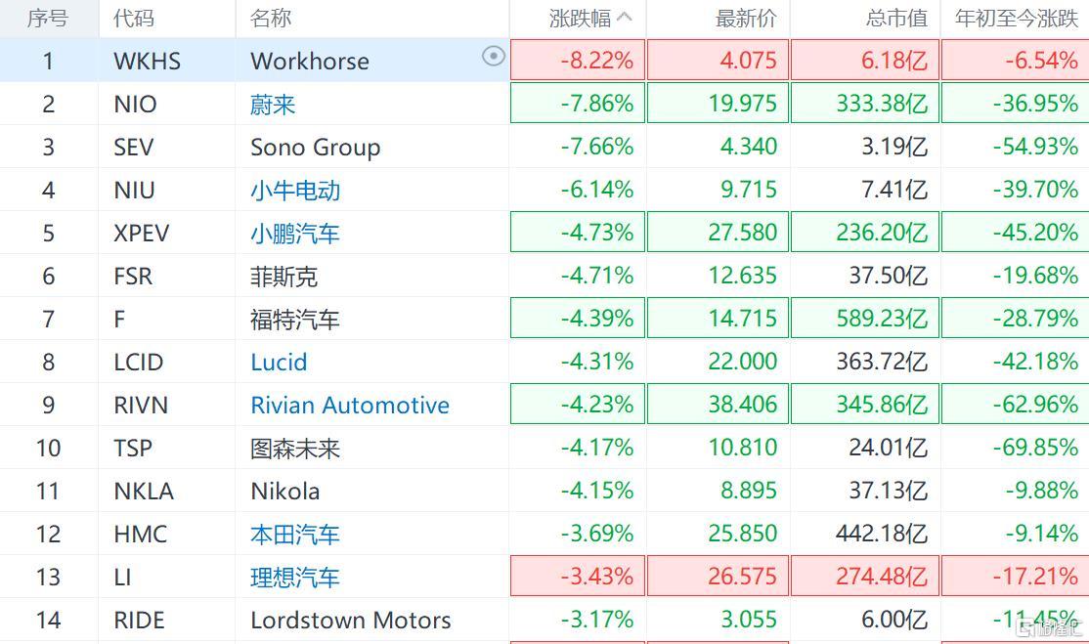Click the 代码 column header
The width and height of the screenshot is (1089, 644).
click(133, 18)
